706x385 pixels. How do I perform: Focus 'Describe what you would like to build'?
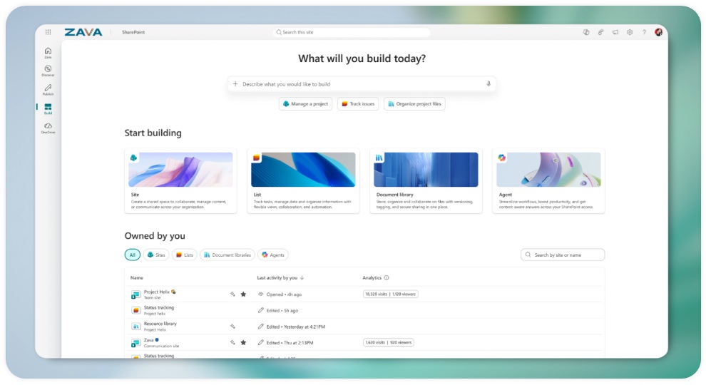point(362,84)
